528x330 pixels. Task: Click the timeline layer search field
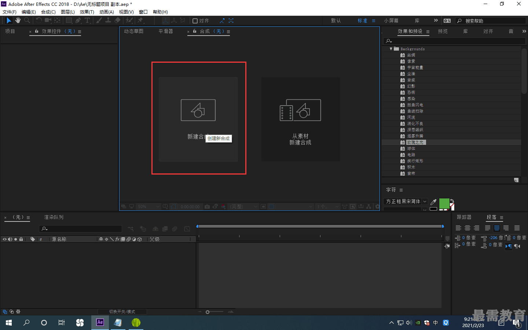pyautogui.click(x=81, y=229)
